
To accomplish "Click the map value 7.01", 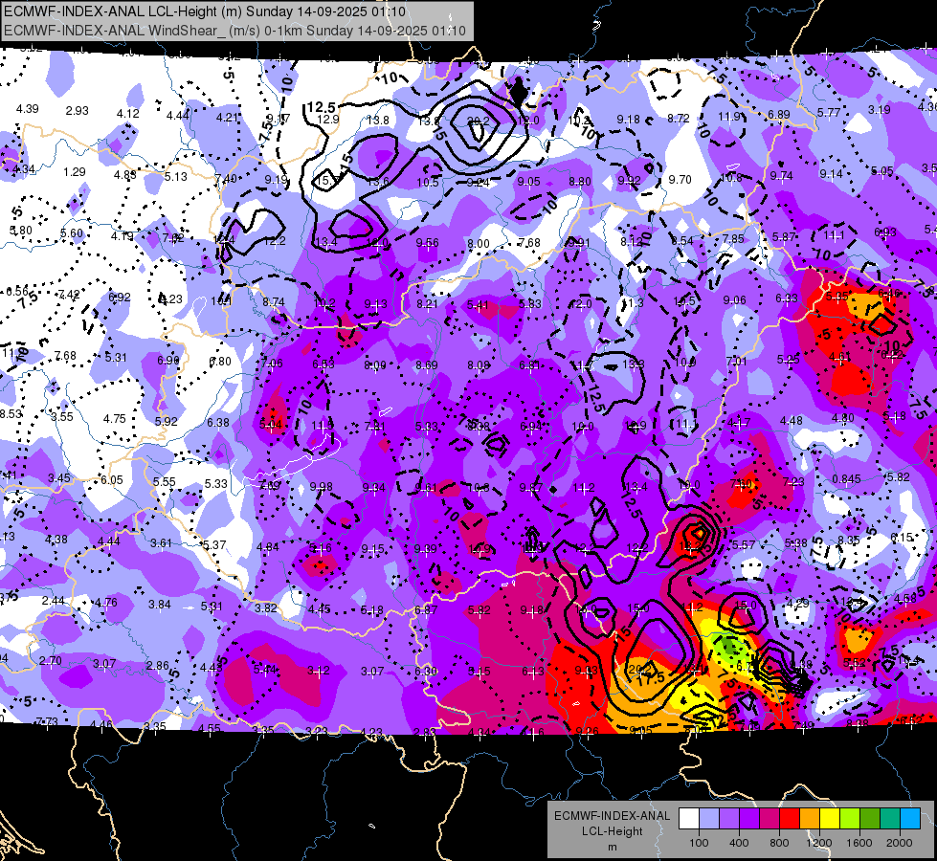I will 737,361.
